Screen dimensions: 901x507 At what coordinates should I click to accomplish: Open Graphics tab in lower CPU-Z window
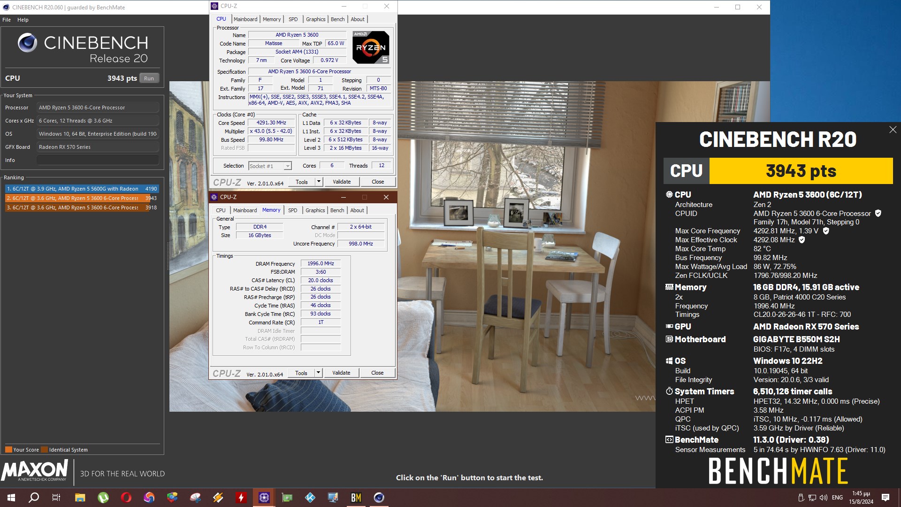click(x=315, y=210)
